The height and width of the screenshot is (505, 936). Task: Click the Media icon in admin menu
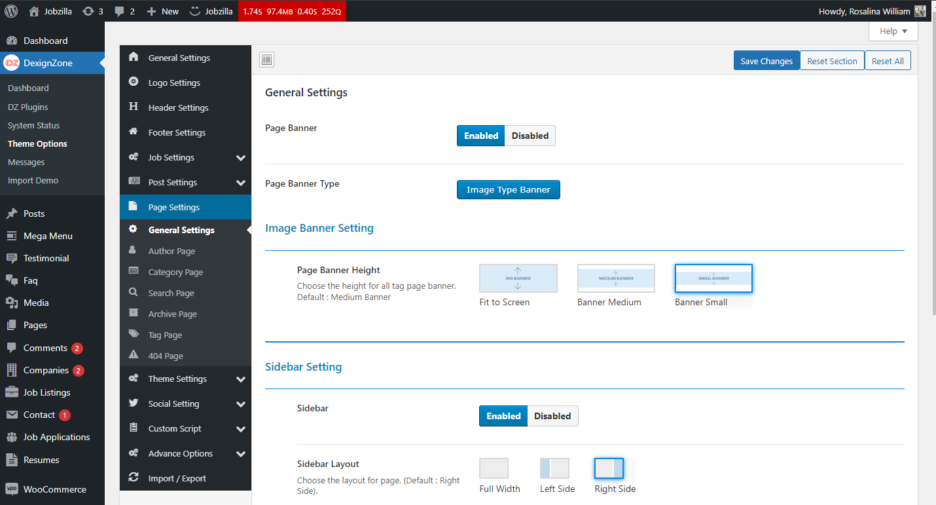11,303
